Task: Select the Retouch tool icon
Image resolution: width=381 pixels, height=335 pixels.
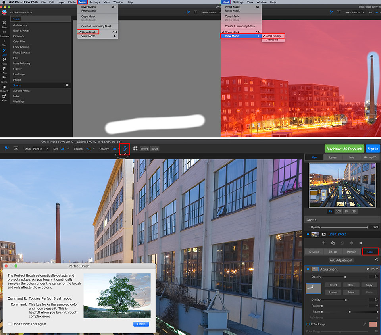Action: click(4, 87)
